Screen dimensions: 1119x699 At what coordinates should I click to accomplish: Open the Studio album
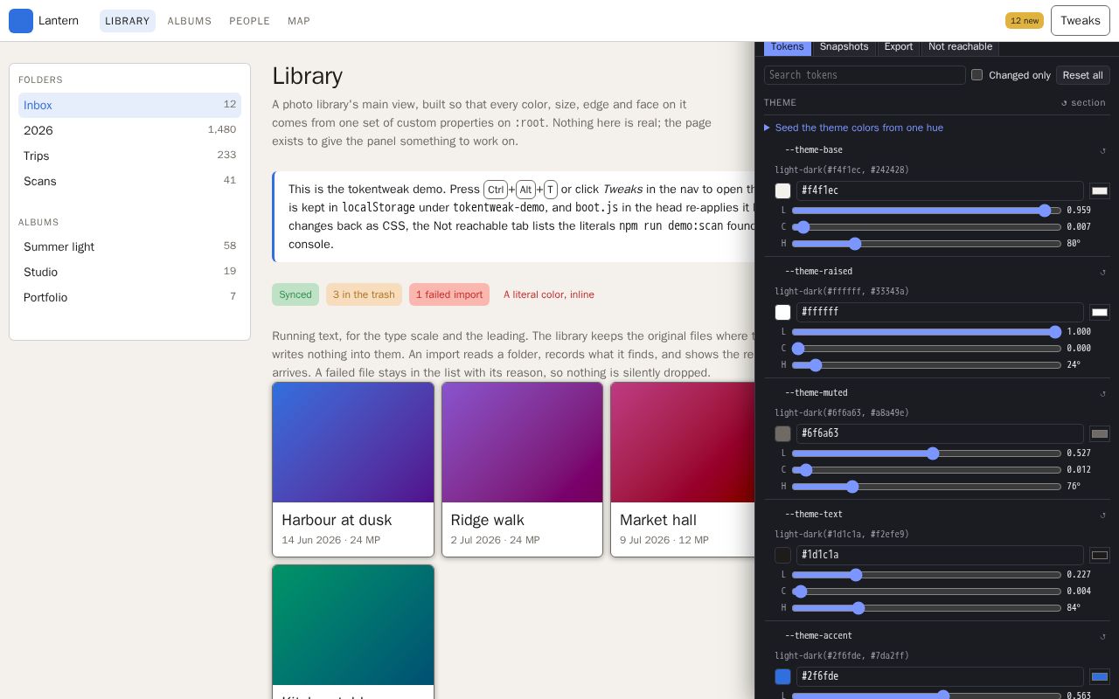tap(129, 272)
